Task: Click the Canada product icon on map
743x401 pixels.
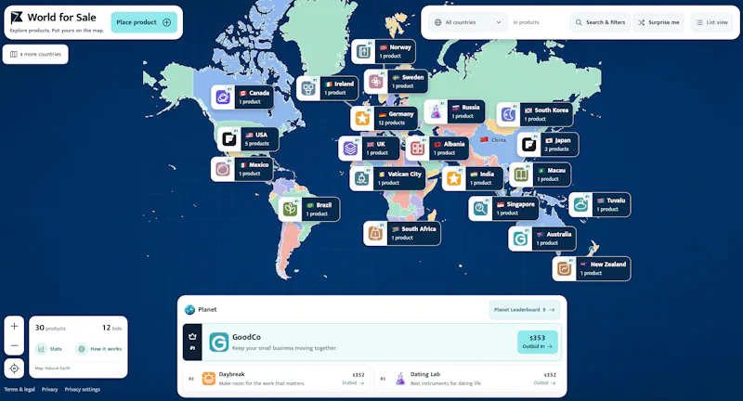Action: coord(223,97)
